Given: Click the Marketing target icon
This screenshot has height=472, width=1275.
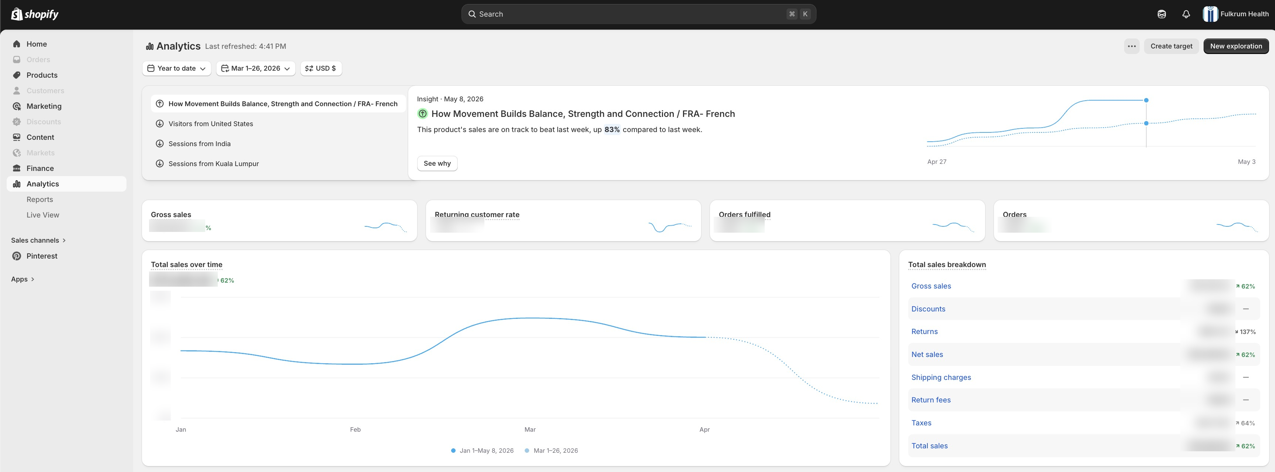Looking at the screenshot, I should click(17, 106).
